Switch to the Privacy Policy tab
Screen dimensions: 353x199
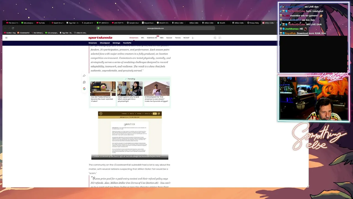coord(253,23)
